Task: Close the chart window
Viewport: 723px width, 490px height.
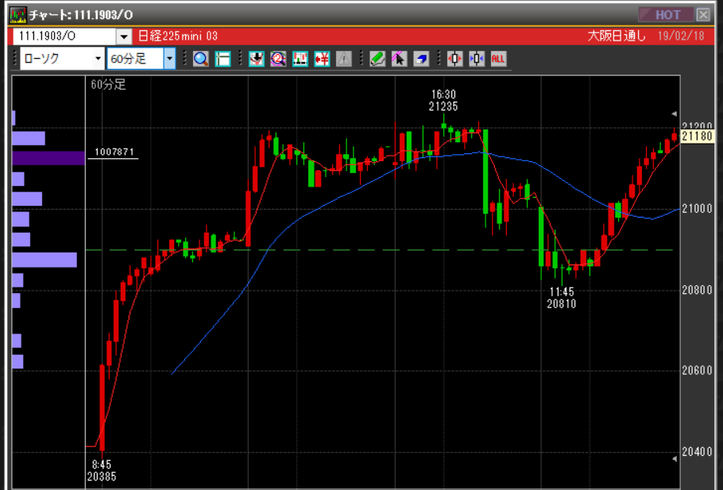Action: 703,15
